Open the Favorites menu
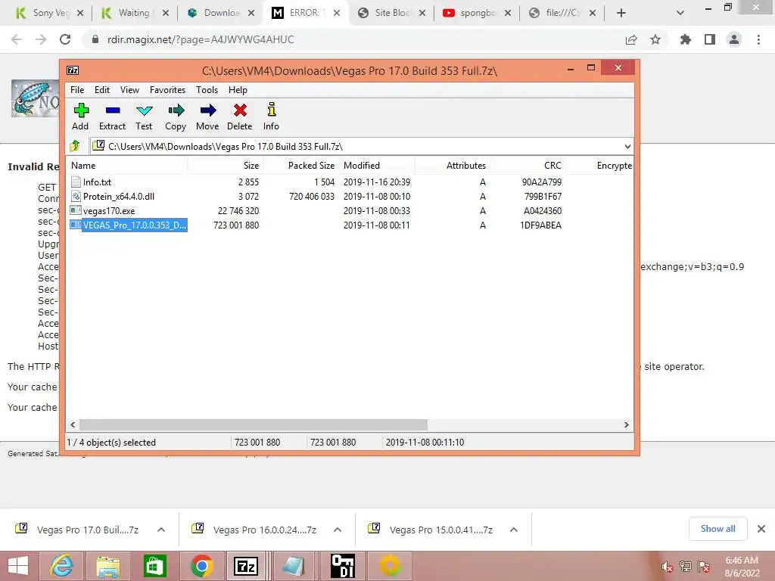775x581 pixels. (x=167, y=90)
